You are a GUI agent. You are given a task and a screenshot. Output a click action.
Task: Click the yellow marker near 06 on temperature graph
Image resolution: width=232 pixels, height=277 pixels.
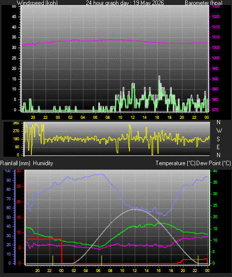click(102, 261)
